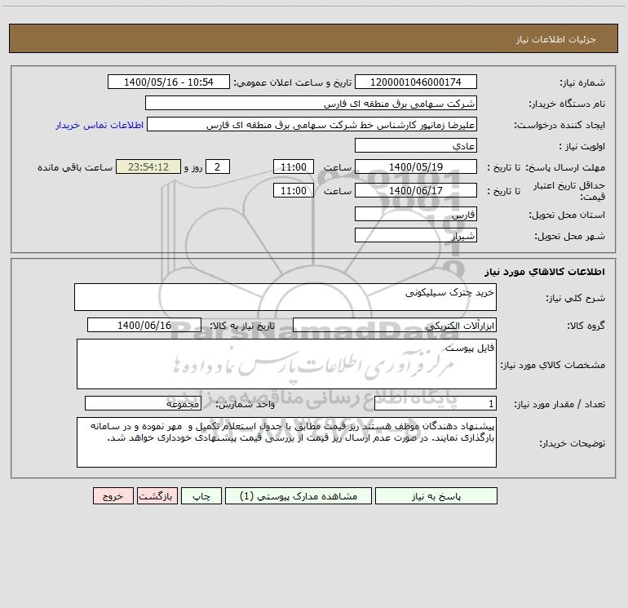Click the remaining days field showing 2
Viewport: 628px width, 608px height.
[218, 166]
